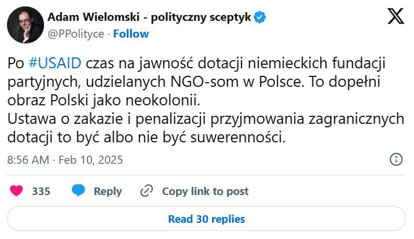This screenshot has width=414, height=239.
Task: Click the tweet sentence beginning 'Ustawa o zakazie'
Action: pyautogui.click(x=206, y=128)
